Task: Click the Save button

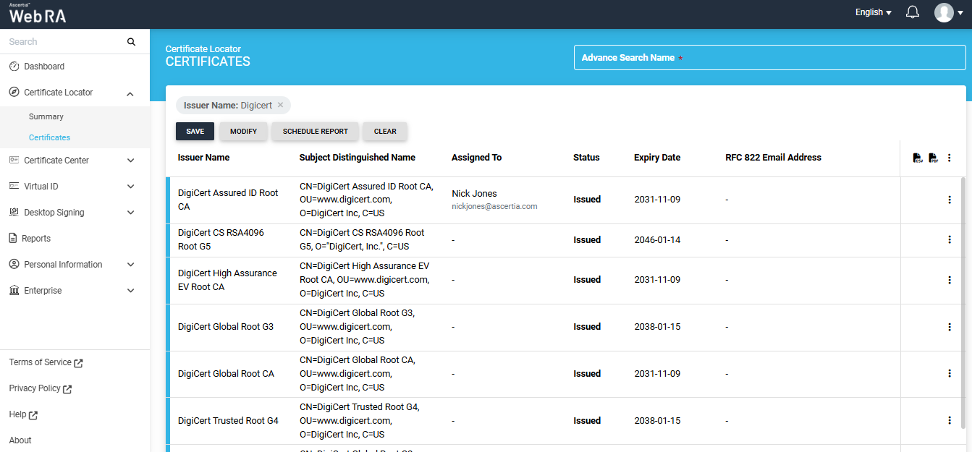Action: pyautogui.click(x=195, y=132)
